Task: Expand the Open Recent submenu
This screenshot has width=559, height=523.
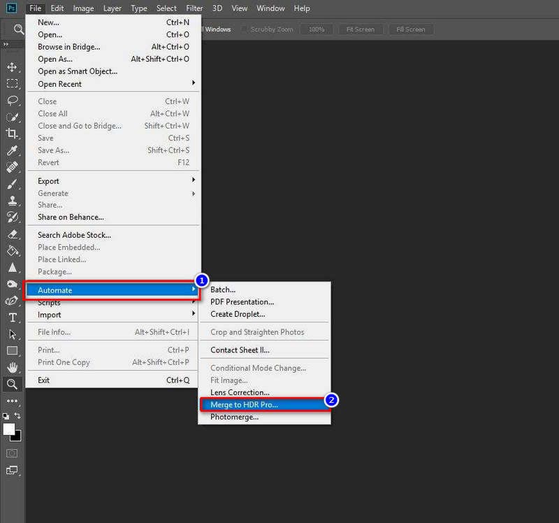Action: click(x=113, y=84)
